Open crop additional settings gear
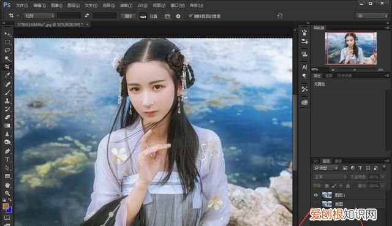This screenshot has width=392, height=226. [x=178, y=17]
